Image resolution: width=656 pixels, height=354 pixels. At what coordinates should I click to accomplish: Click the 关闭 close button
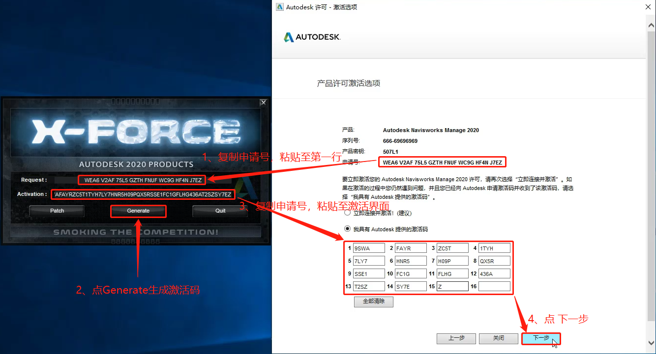tap(499, 338)
